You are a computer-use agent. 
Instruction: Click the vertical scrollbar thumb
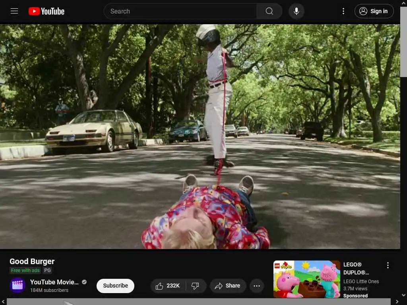(x=403, y=42)
